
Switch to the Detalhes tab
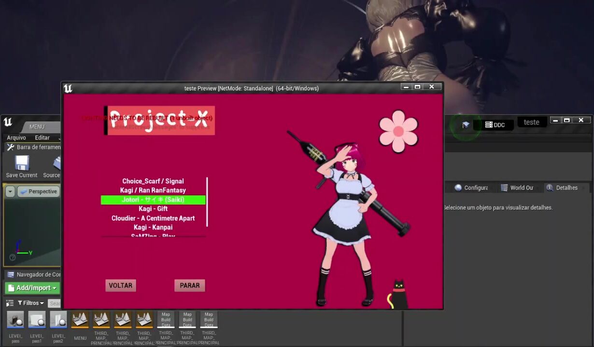click(x=562, y=188)
